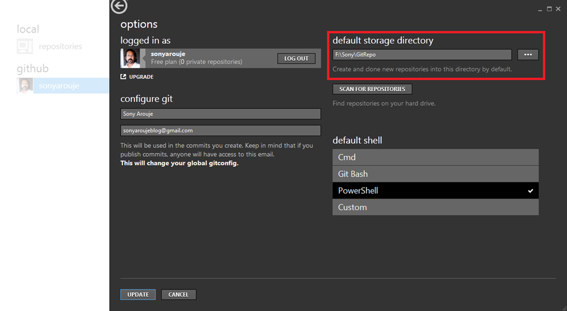This screenshot has width=567, height=311.
Task: Click the git email address field
Action: click(x=220, y=131)
